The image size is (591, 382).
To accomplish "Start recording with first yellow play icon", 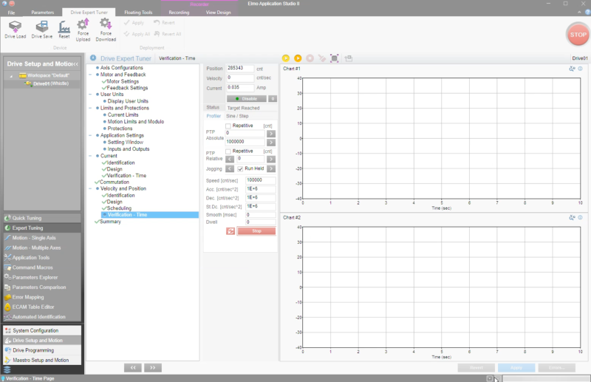I will pyautogui.click(x=286, y=58).
